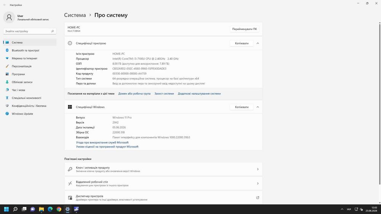Click the product code 00330-80000-00000-AA759
The height and width of the screenshot is (214, 381).
129,73
